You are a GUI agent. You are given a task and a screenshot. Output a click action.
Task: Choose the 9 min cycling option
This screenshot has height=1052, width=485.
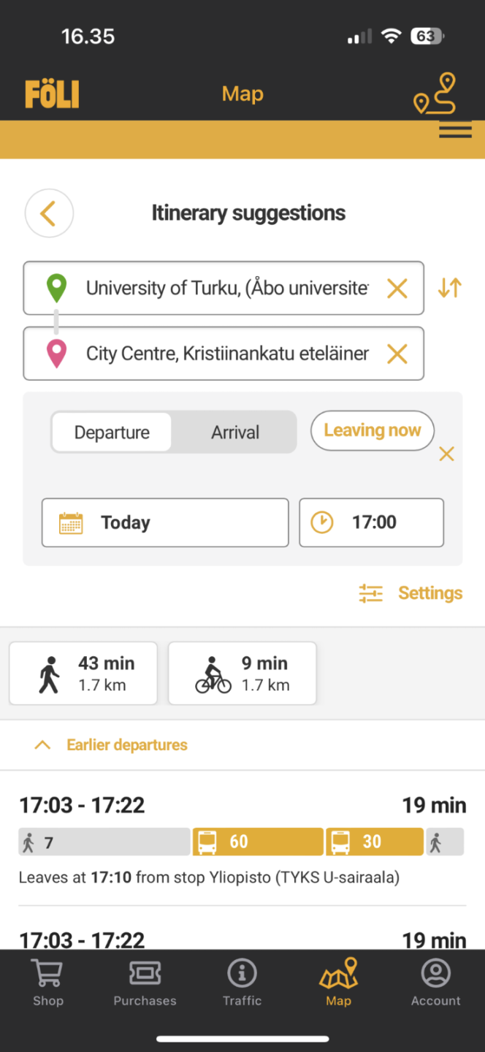tap(242, 674)
